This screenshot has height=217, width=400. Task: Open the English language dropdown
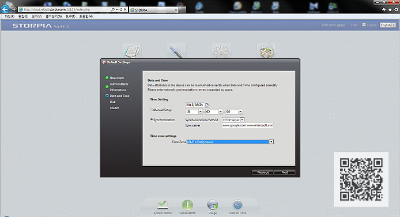tap(388, 25)
